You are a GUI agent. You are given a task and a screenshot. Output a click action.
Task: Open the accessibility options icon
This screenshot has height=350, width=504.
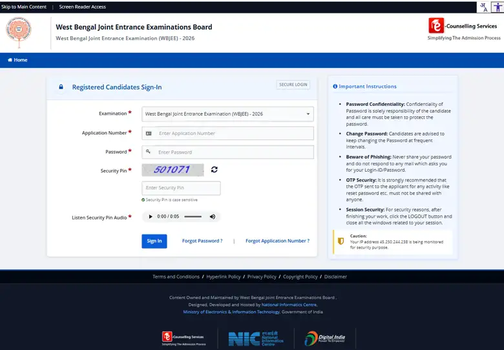(x=498, y=6)
